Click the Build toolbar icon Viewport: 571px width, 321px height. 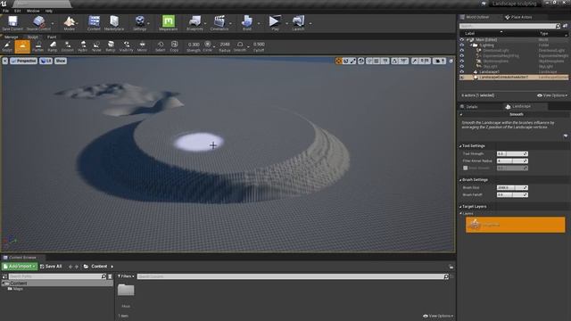point(247,23)
